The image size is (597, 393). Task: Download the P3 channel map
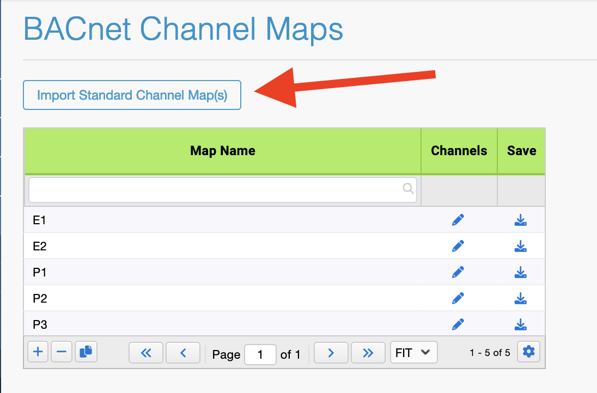[x=521, y=324]
